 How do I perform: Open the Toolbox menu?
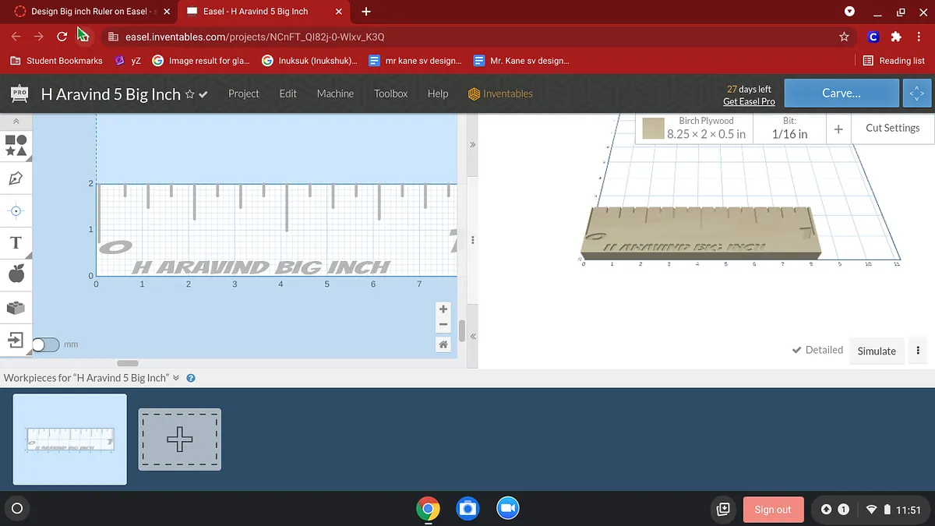pos(390,94)
